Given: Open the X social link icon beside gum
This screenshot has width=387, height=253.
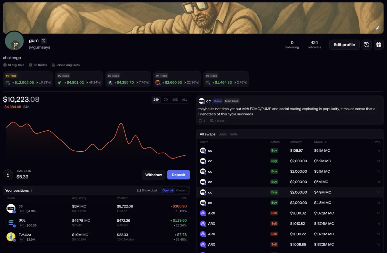Looking at the screenshot, I should tap(44, 41).
